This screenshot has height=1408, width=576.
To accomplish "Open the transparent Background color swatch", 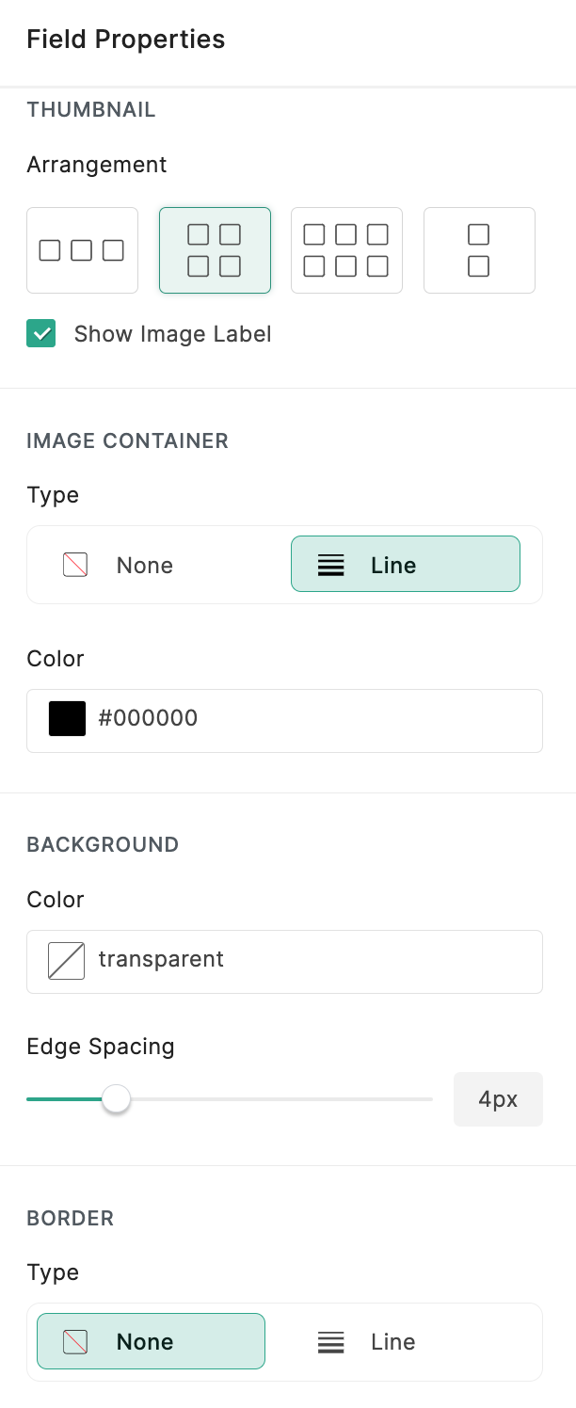I will pyautogui.click(x=67, y=960).
